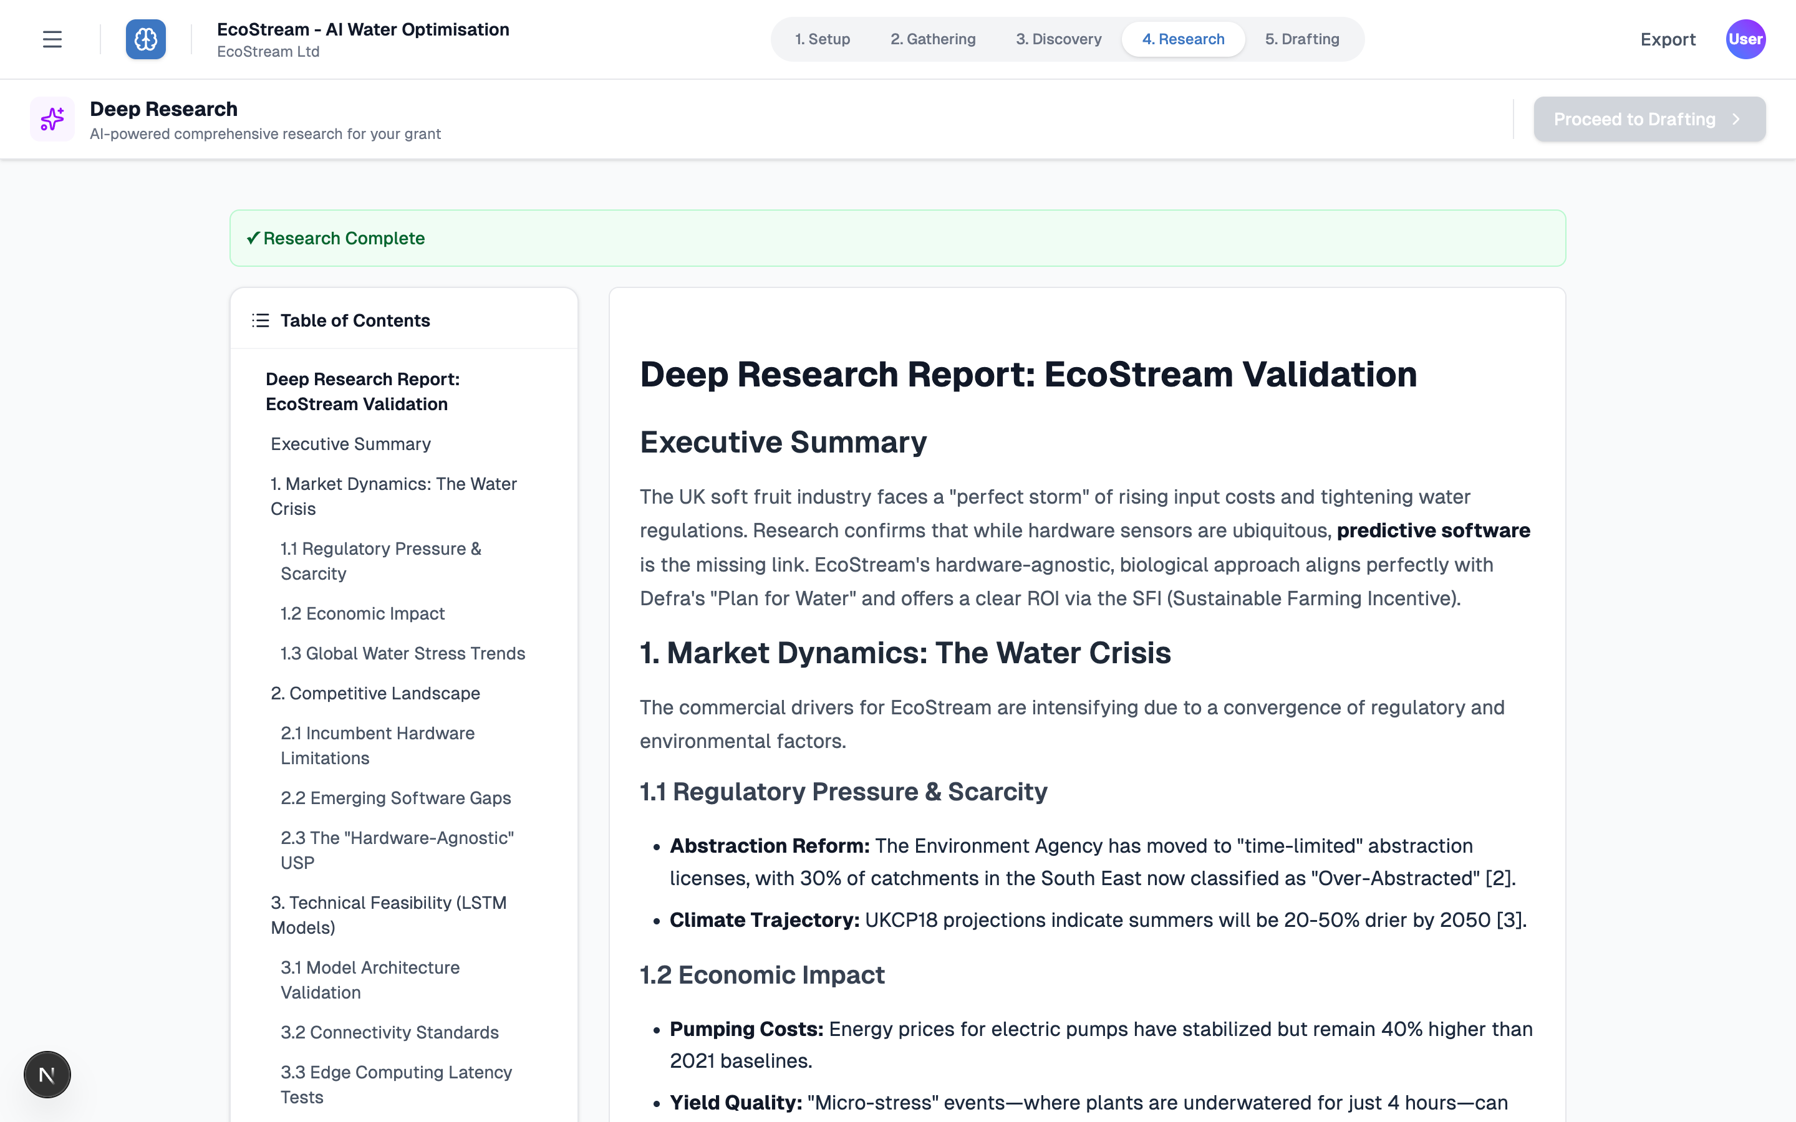Open 2. Competitive Landscape in contents
Image resolution: width=1796 pixels, height=1122 pixels.
coord(375,693)
